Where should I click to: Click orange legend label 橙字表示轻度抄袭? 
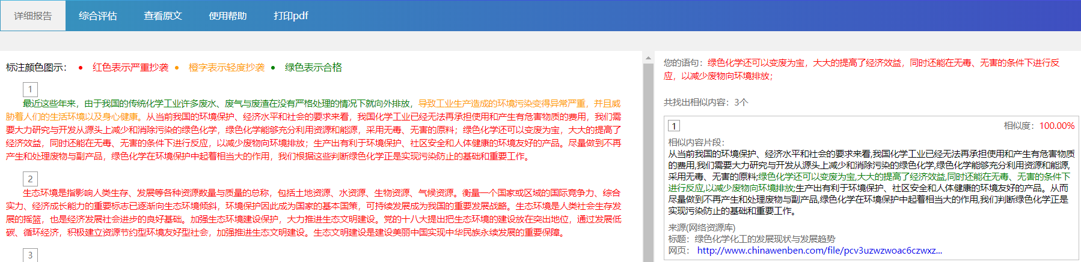click(227, 67)
